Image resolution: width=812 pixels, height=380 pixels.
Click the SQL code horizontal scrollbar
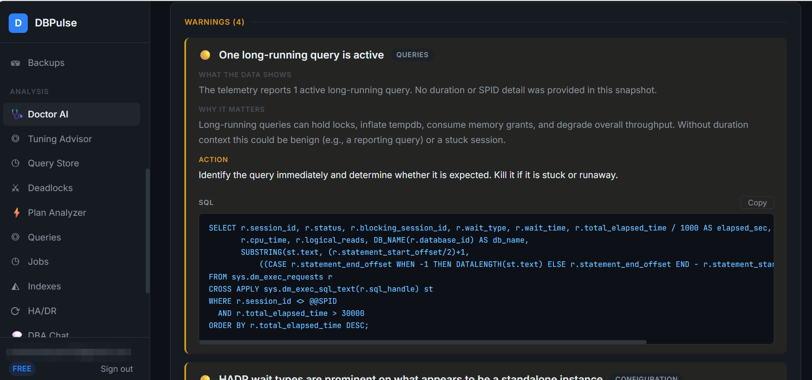coord(422,342)
